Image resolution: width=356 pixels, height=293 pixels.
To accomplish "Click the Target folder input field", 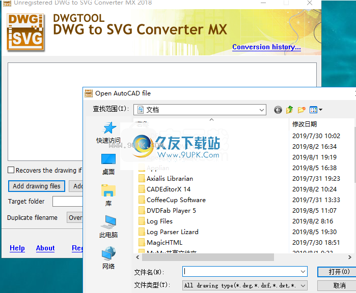I will [68, 201].
